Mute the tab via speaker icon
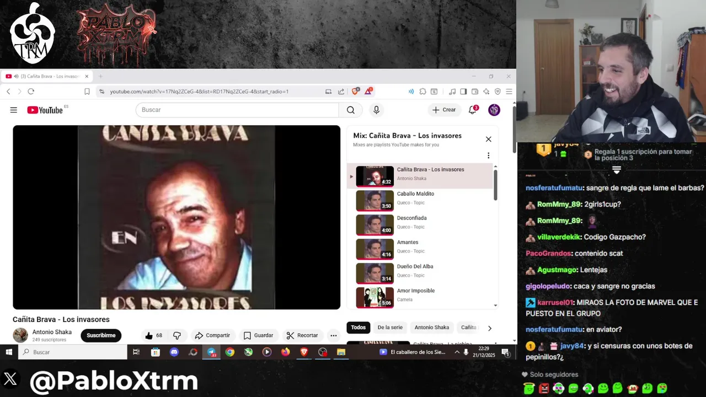Viewport: 706px width, 397px height. pyautogui.click(x=17, y=76)
